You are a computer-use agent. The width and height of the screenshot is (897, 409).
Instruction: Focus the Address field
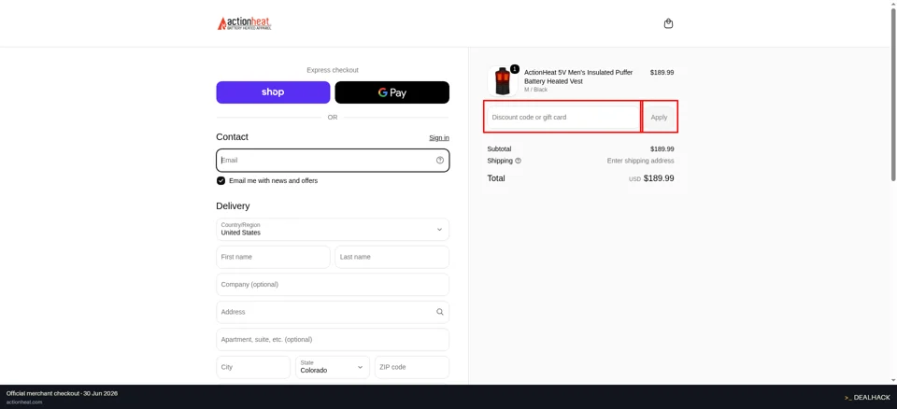point(333,312)
